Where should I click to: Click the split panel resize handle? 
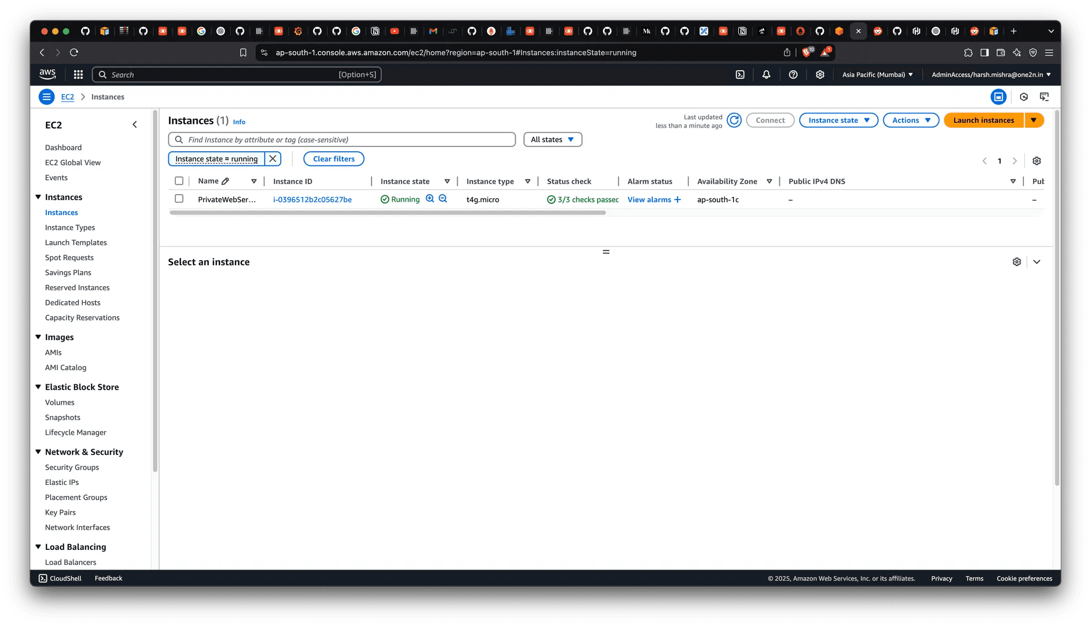606,252
